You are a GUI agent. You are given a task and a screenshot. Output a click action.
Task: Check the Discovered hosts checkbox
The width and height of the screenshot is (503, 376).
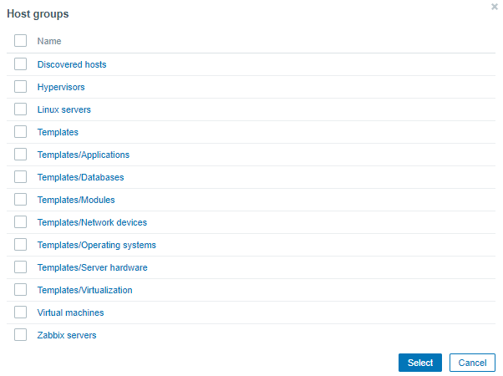[x=21, y=64]
